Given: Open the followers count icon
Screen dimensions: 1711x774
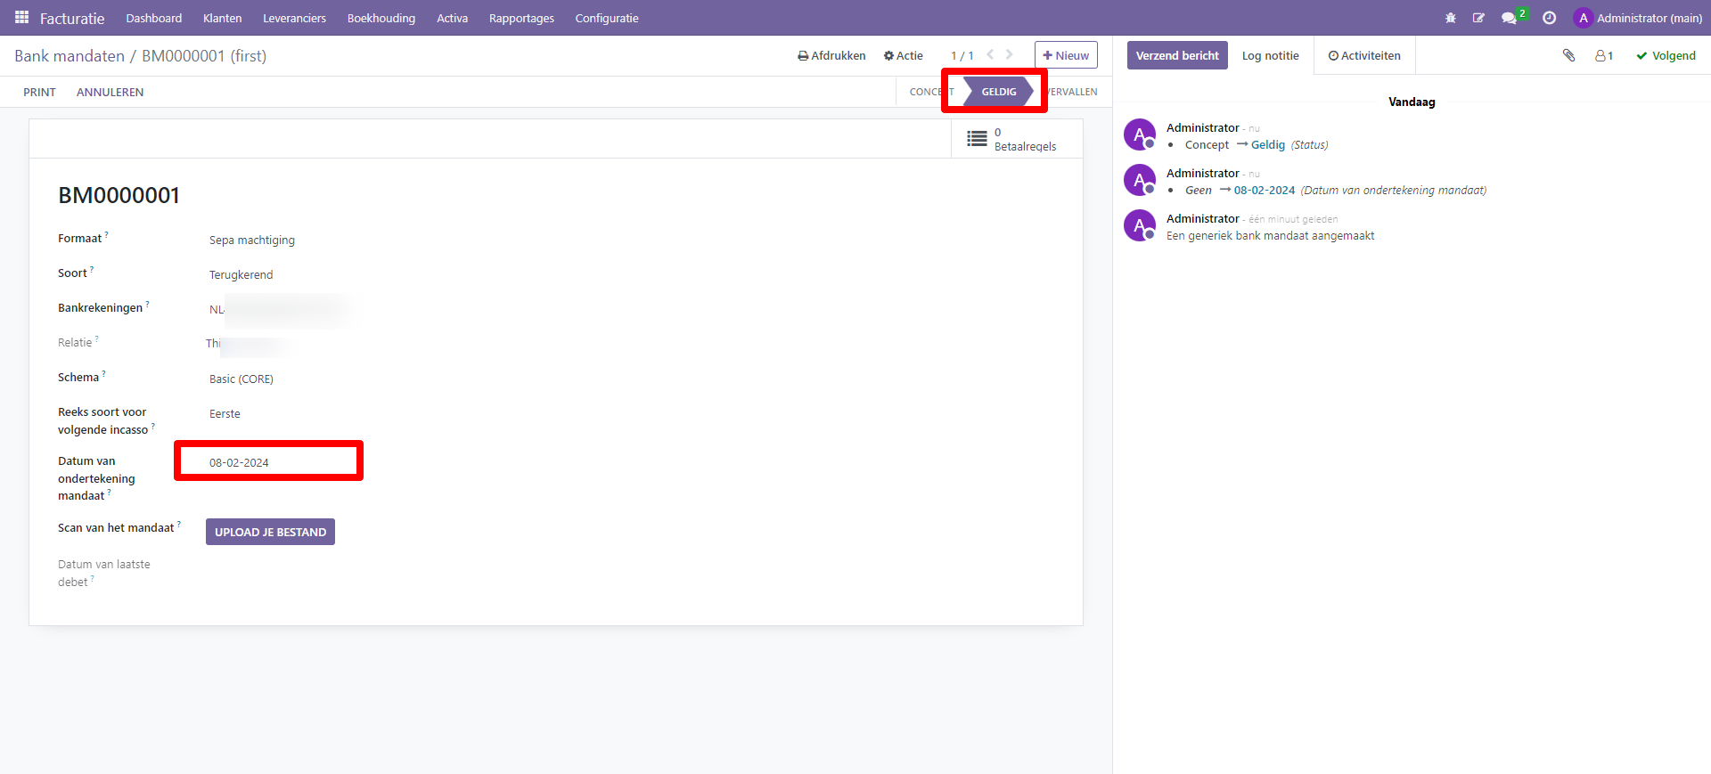Looking at the screenshot, I should [x=1604, y=55].
